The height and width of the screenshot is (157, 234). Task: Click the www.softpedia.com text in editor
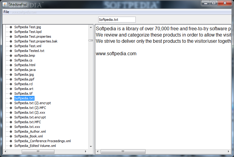coord(116,54)
